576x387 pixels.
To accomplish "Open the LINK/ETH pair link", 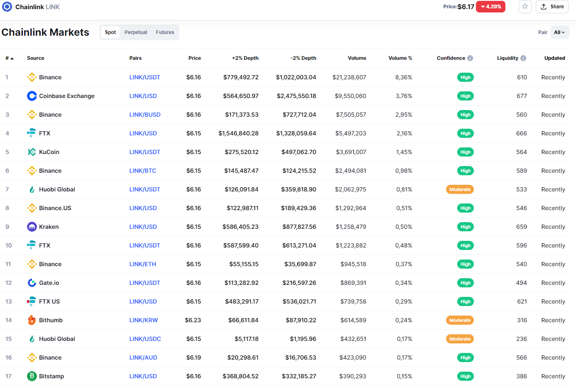I will (143, 264).
